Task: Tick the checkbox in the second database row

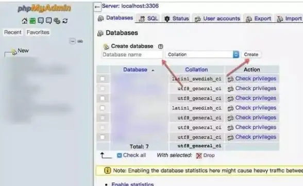Action: [103, 89]
